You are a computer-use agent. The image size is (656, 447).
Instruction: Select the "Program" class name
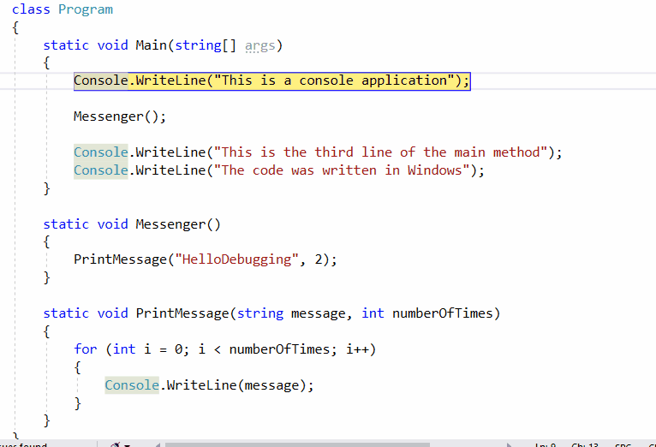(86, 9)
